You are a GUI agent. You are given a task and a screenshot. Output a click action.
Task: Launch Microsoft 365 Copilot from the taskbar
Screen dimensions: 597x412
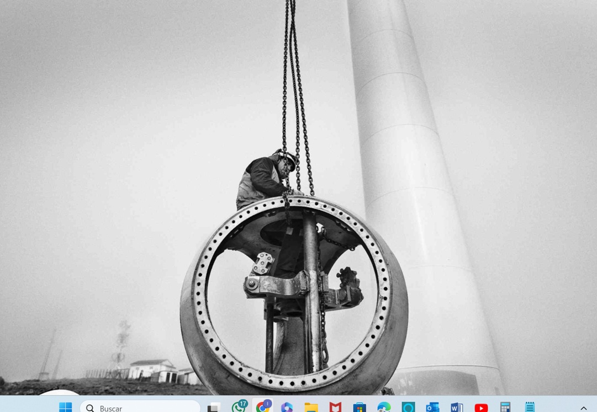click(x=287, y=408)
